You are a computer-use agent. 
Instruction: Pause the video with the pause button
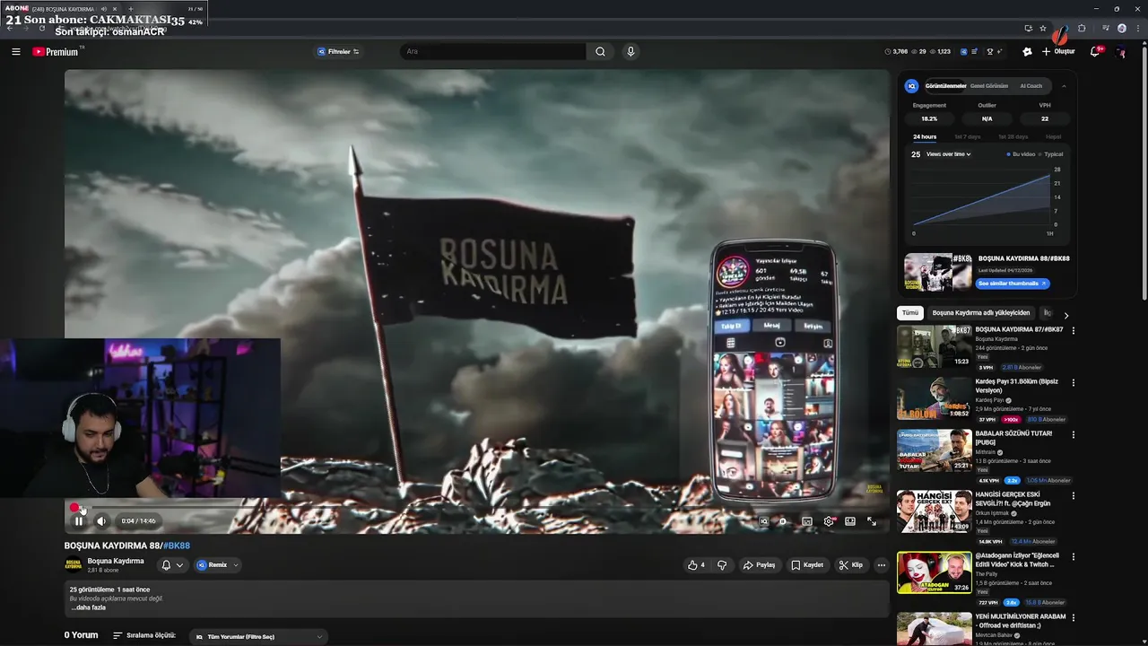79,521
